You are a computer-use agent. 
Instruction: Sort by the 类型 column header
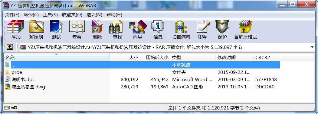coord(193,57)
